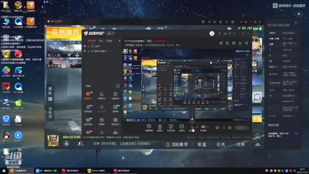
Task: Expand the microphone options arrow
Action: pyautogui.click(x=197, y=127)
